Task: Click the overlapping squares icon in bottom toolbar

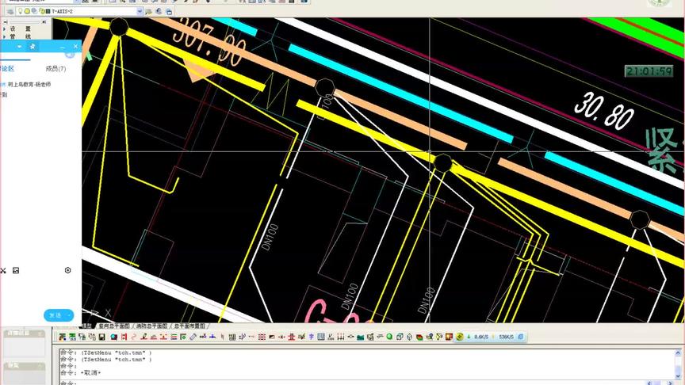Action: 400,337
